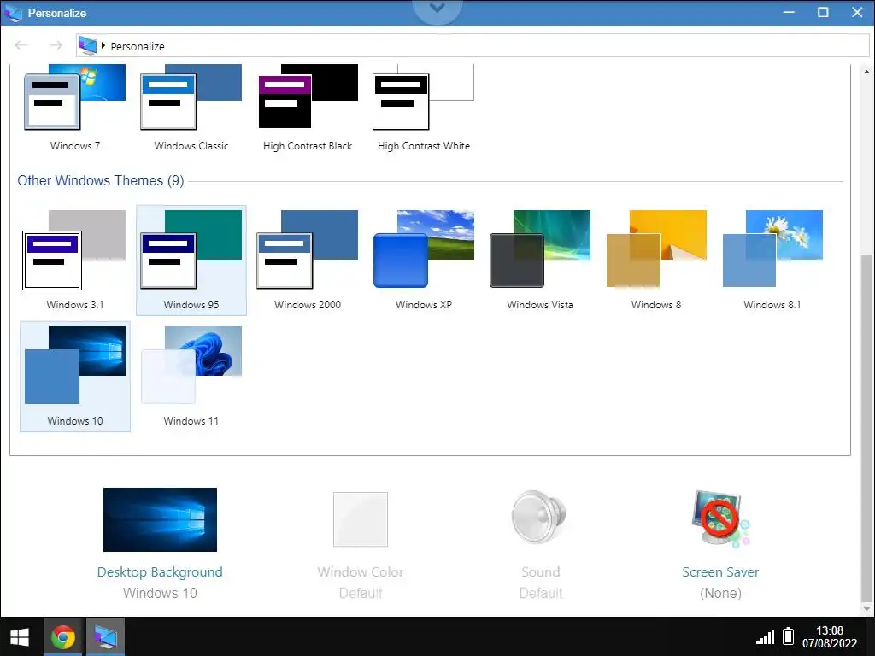The height and width of the screenshot is (656, 875).
Task: Click the Personalize title bar icon
Action: (x=13, y=13)
